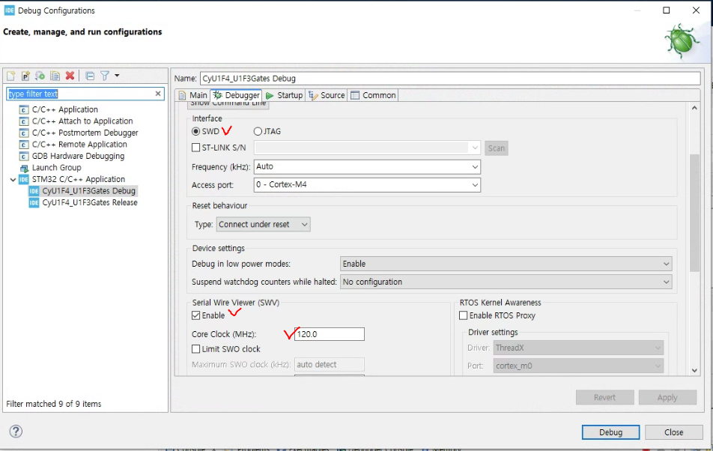Screen dimensions: 713x451
Task: Tick the Enable RTOS Proxy checkbox
Action: [x=464, y=315]
